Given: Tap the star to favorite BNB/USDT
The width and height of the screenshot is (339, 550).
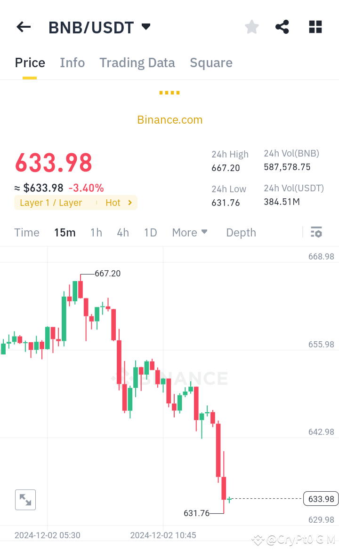Looking at the screenshot, I should tap(251, 27).
